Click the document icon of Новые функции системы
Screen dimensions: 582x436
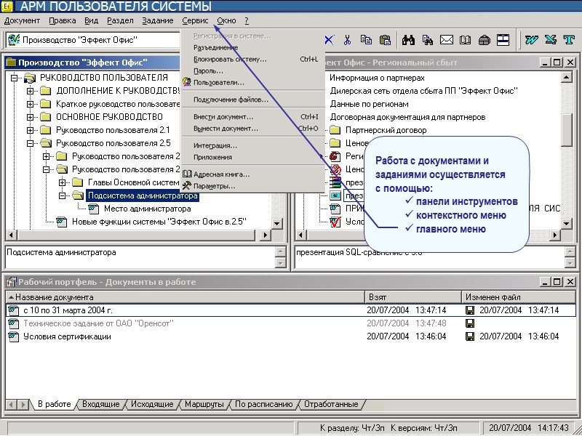pyautogui.click(x=61, y=222)
